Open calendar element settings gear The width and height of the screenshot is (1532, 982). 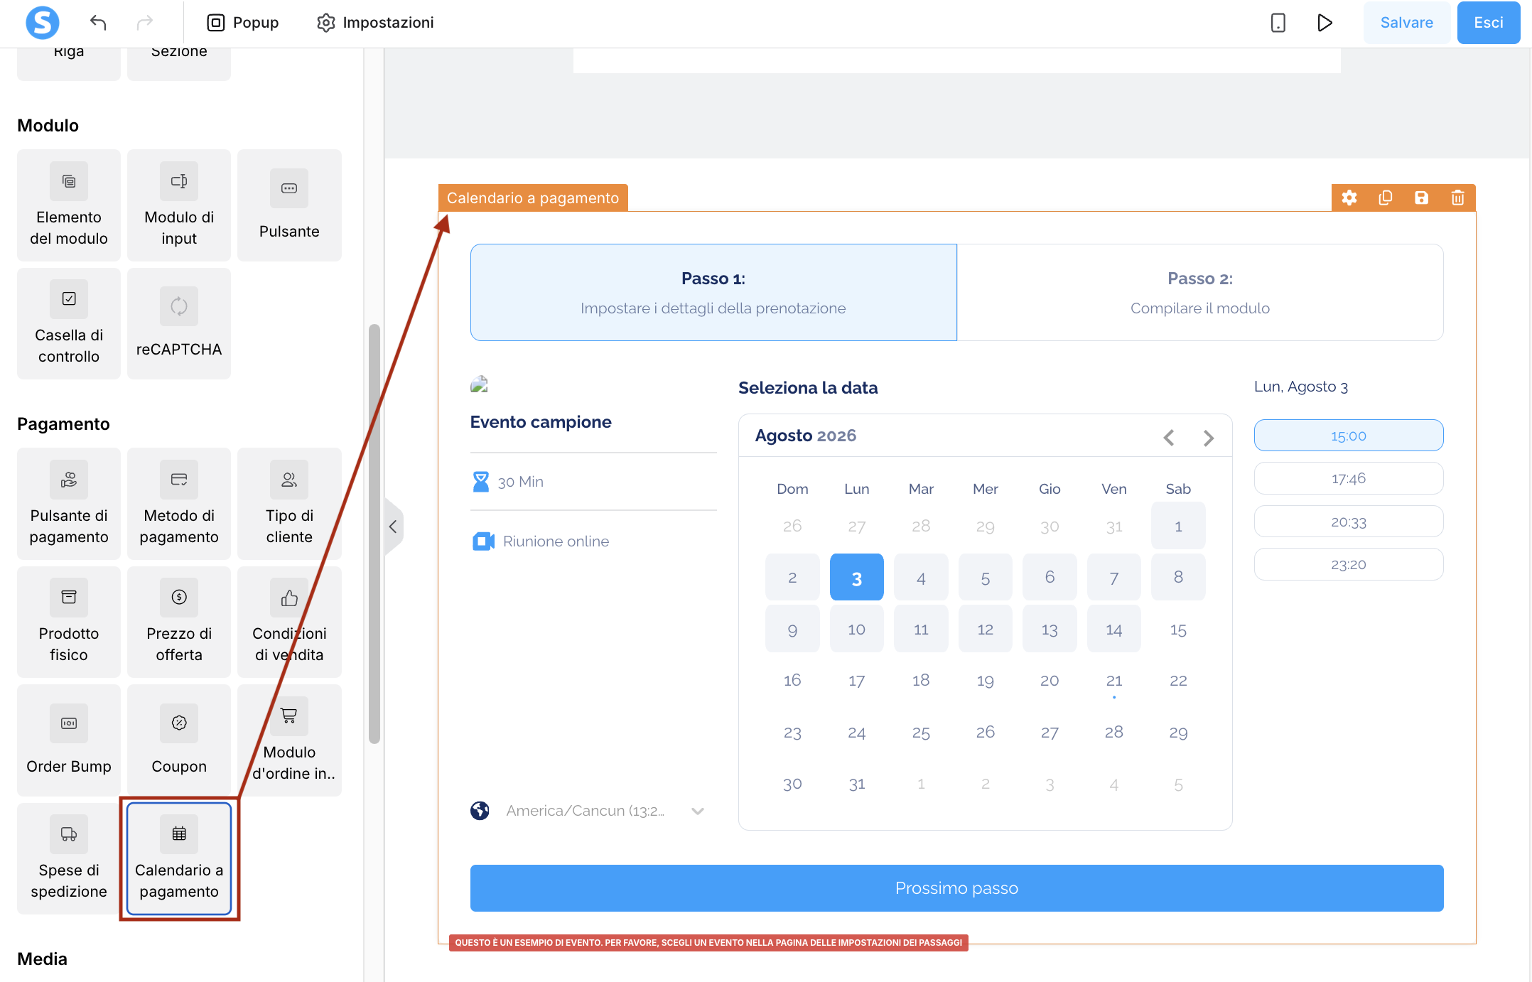[x=1349, y=198]
